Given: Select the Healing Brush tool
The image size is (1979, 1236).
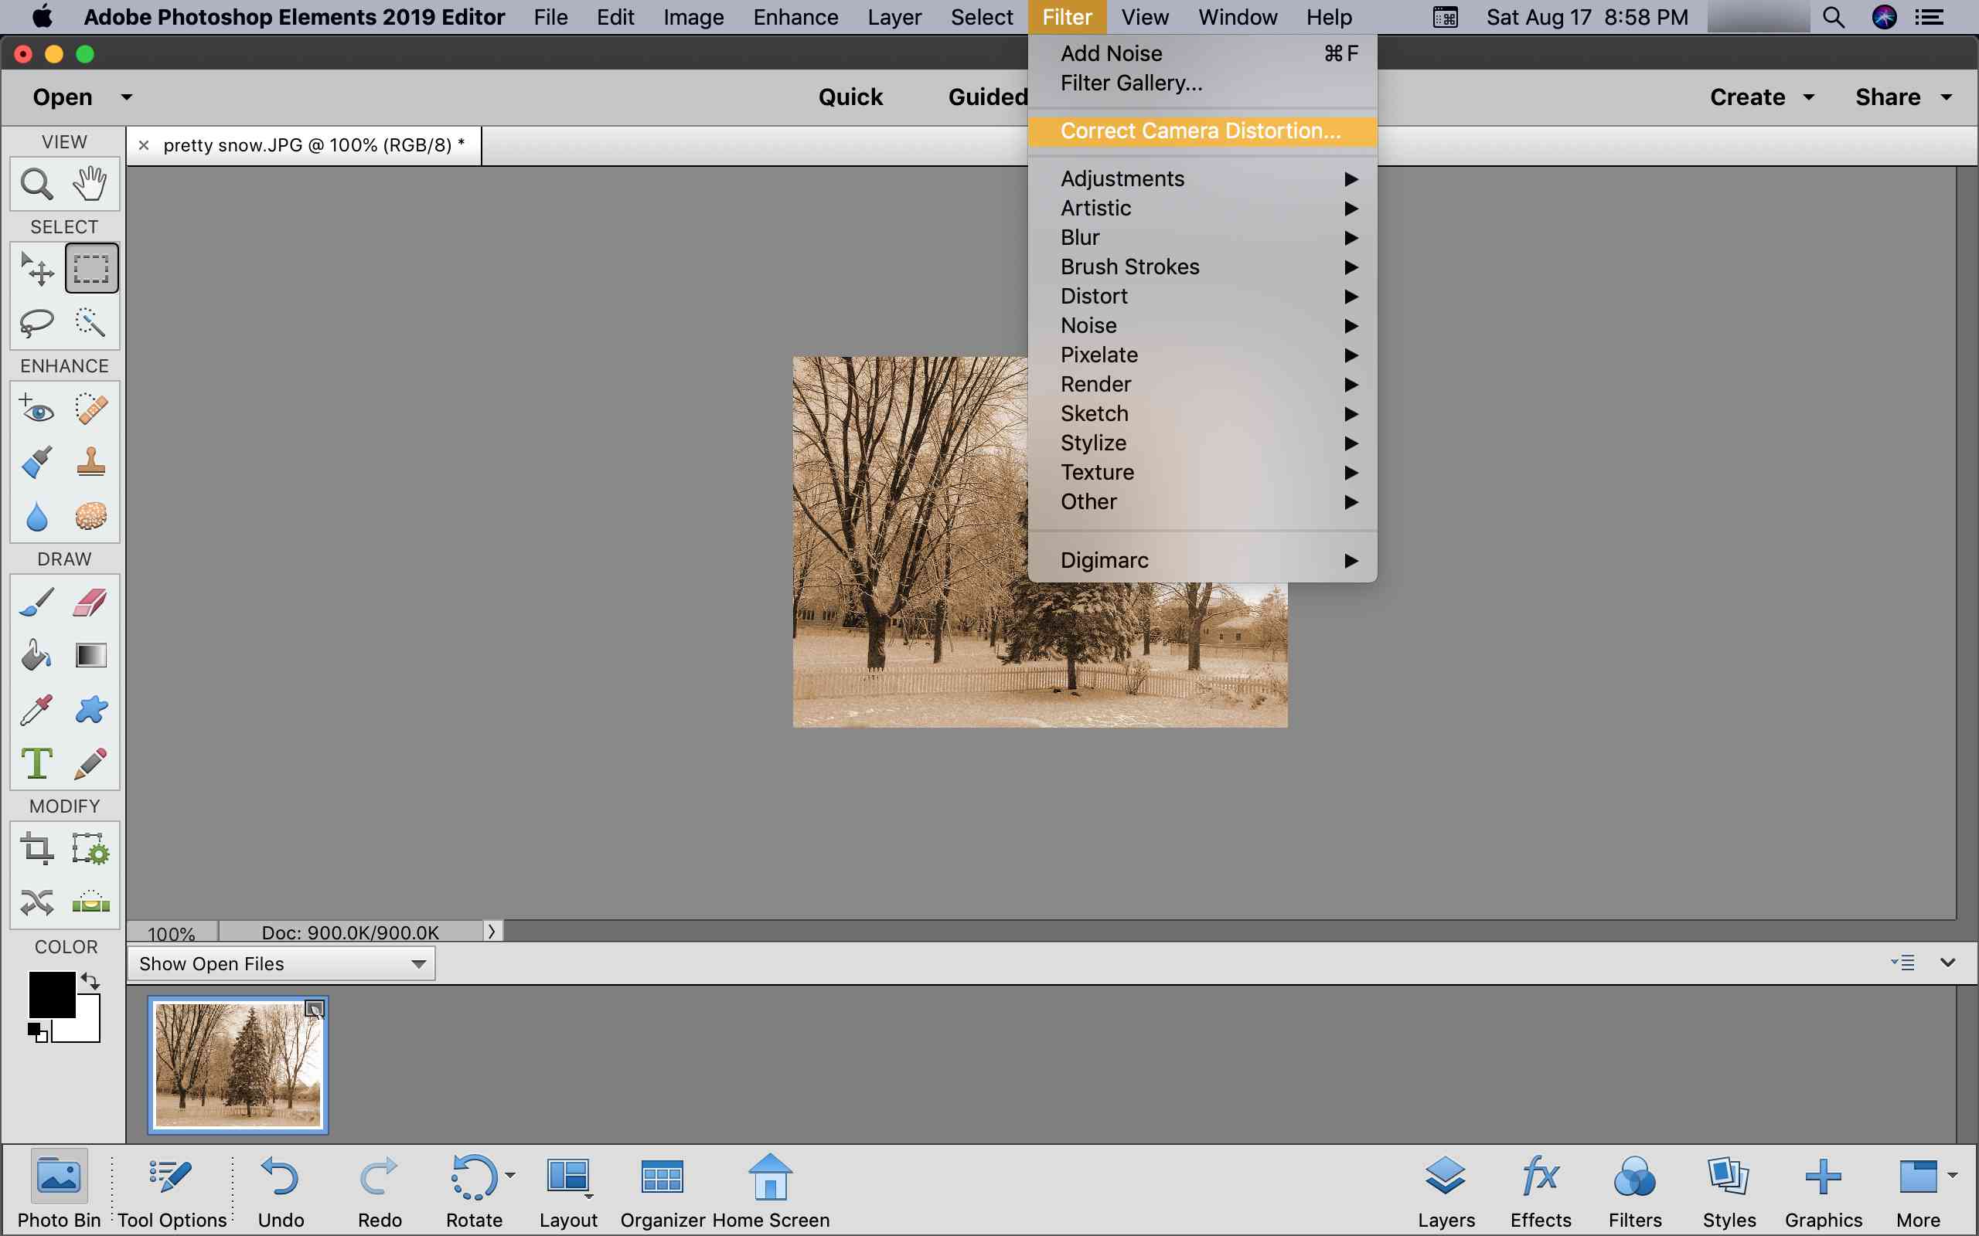Looking at the screenshot, I should tap(90, 410).
